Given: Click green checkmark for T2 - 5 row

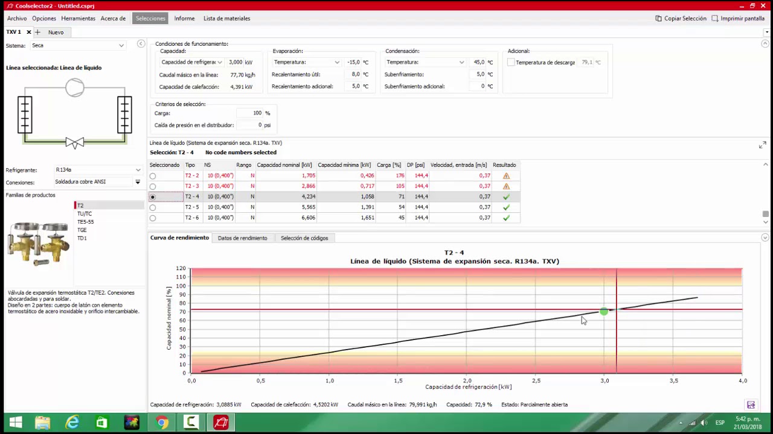Looking at the screenshot, I should pyautogui.click(x=506, y=207).
